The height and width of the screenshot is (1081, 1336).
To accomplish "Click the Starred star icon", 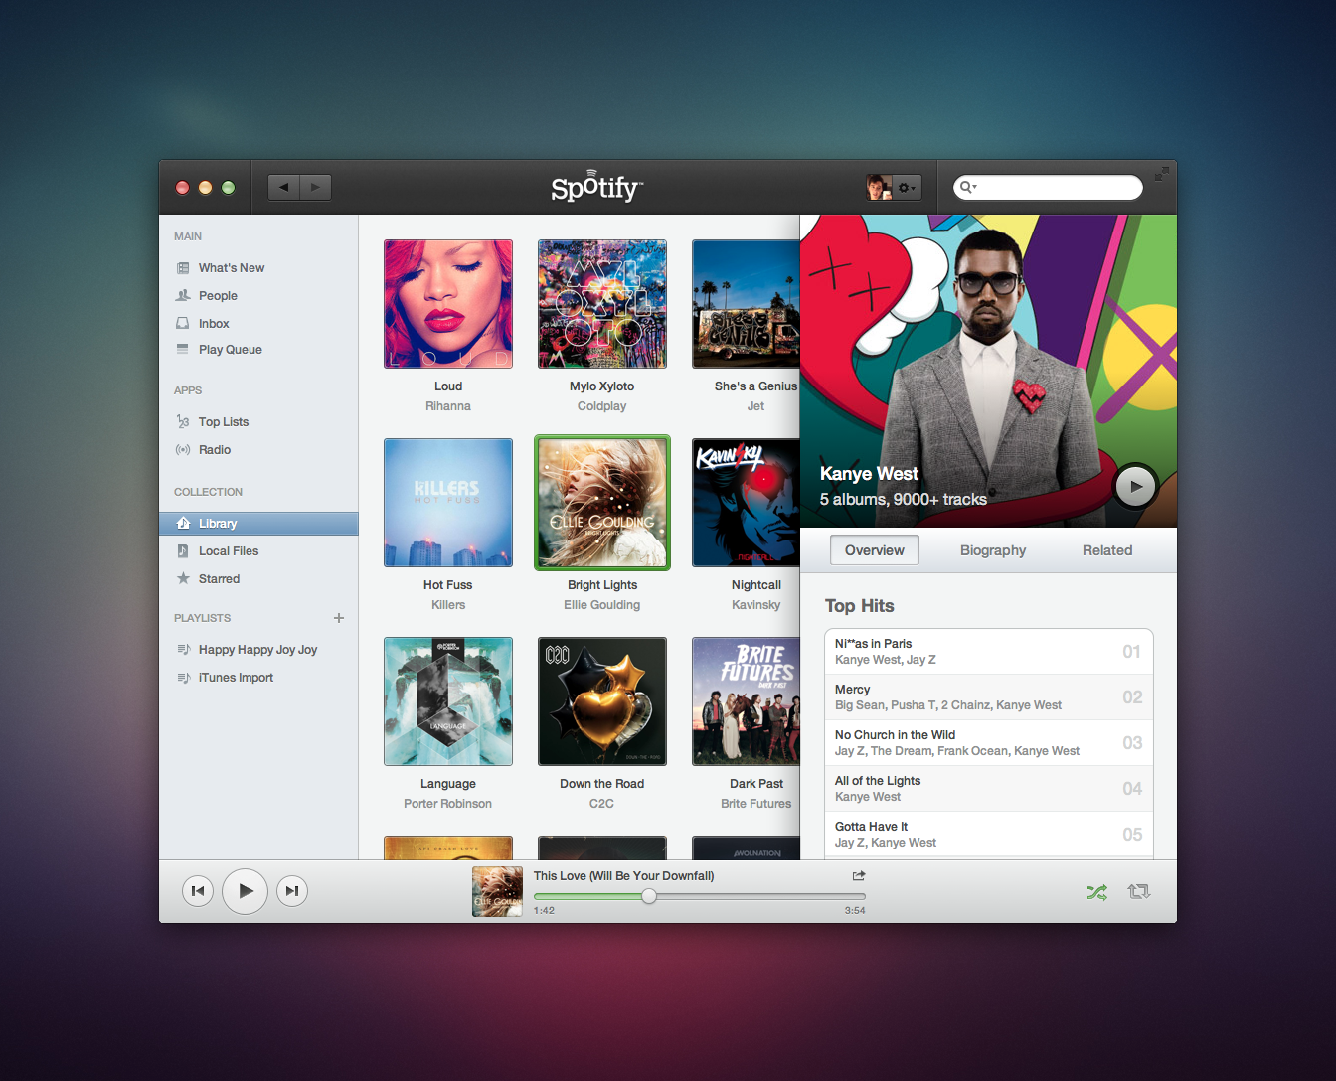I will tap(183, 578).
